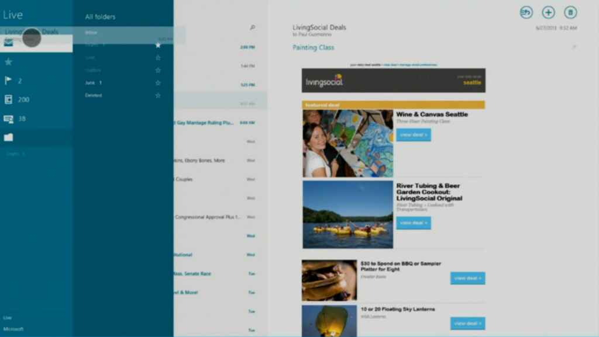Click LivingSocial Deals sender name in reading pane
599x337 pixels.
point(319,27)
